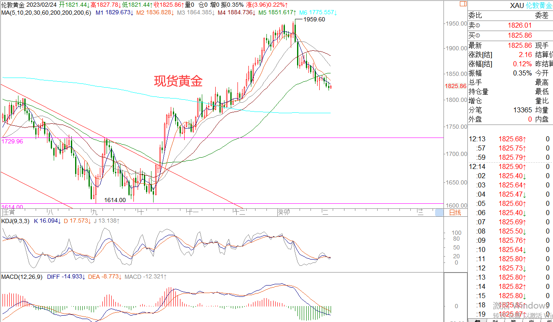Click the 12:13 tick row priced 1825.68
553x322 pixels.
pos(510,139)
